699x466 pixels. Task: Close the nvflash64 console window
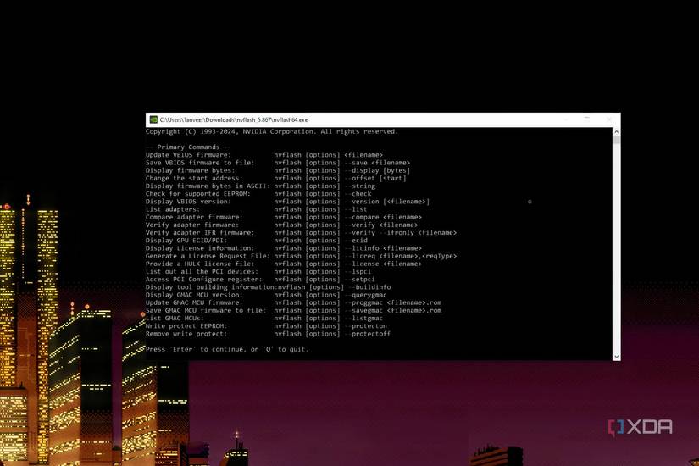(x=609, y=119)
